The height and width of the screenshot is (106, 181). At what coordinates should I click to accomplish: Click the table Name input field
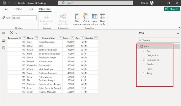click(24, 18)
